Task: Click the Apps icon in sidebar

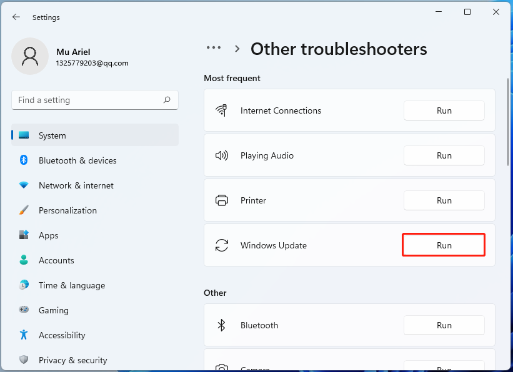Action: pos(24,235)
